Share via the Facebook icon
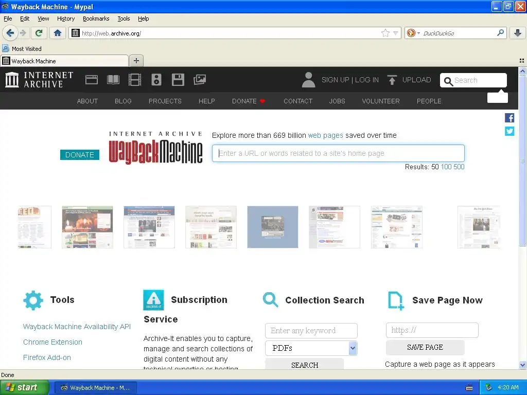The image size is (527, 395). point(509,118)
